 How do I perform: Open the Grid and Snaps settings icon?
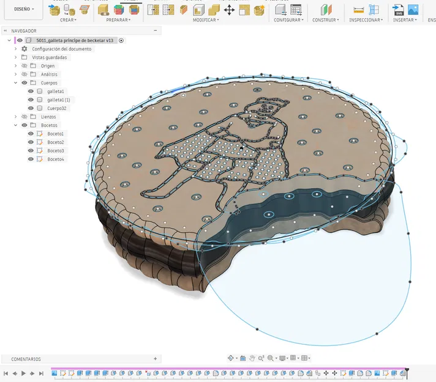point(293,358)
